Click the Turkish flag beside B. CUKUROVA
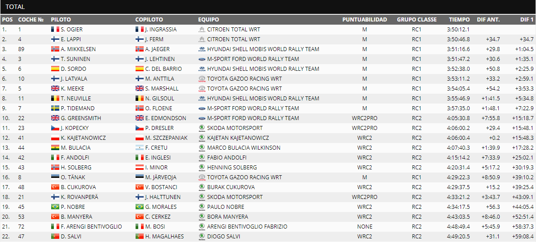Image resolution: width=536 pixels, height=242 pixels. pos(55,187)
